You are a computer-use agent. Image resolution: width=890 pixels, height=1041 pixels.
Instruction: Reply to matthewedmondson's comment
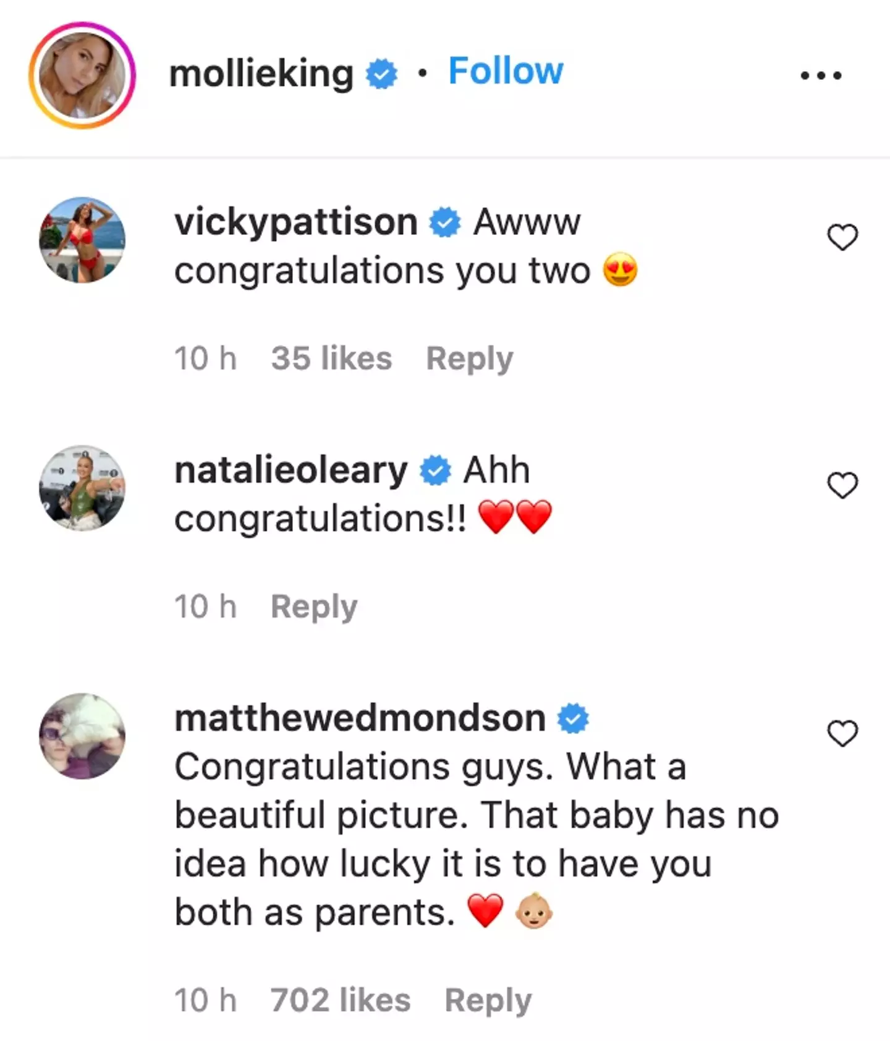488,1000
